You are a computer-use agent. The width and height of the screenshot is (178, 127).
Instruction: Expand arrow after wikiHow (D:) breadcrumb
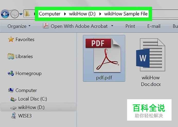coord(100,14)
